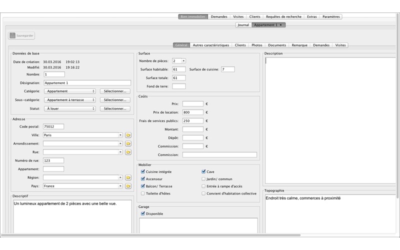Switch to the Demandes main tab
This screenshot has width=400, height=250.
coord(219,16)
